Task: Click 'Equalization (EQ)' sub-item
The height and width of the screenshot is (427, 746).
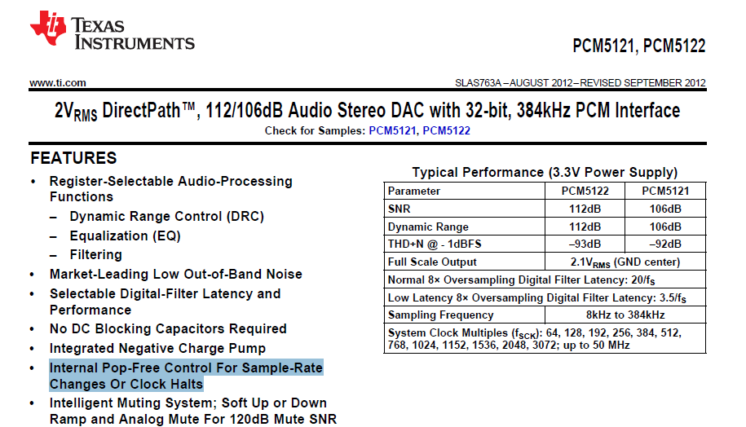Action: [125, 236]
